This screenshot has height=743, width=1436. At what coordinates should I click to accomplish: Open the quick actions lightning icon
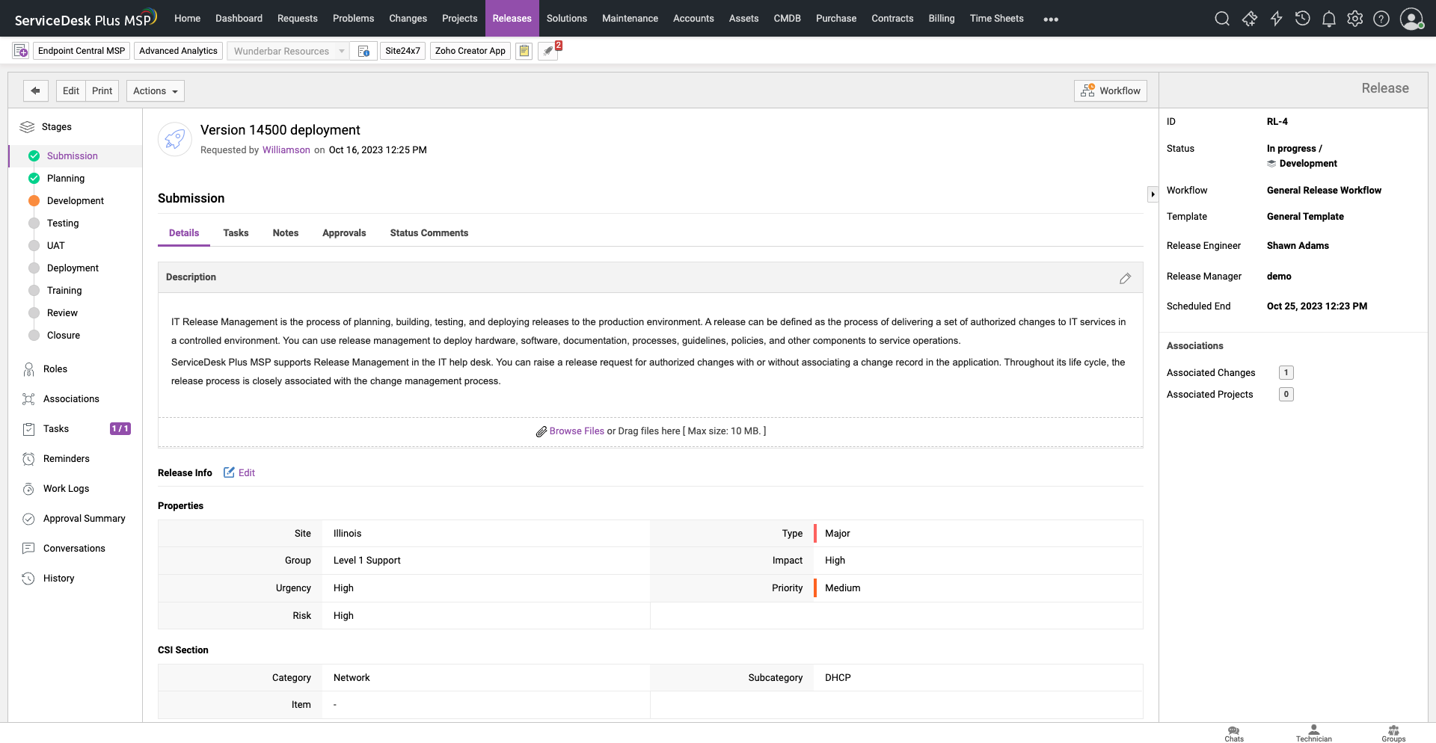click(x=1276, y=18)
